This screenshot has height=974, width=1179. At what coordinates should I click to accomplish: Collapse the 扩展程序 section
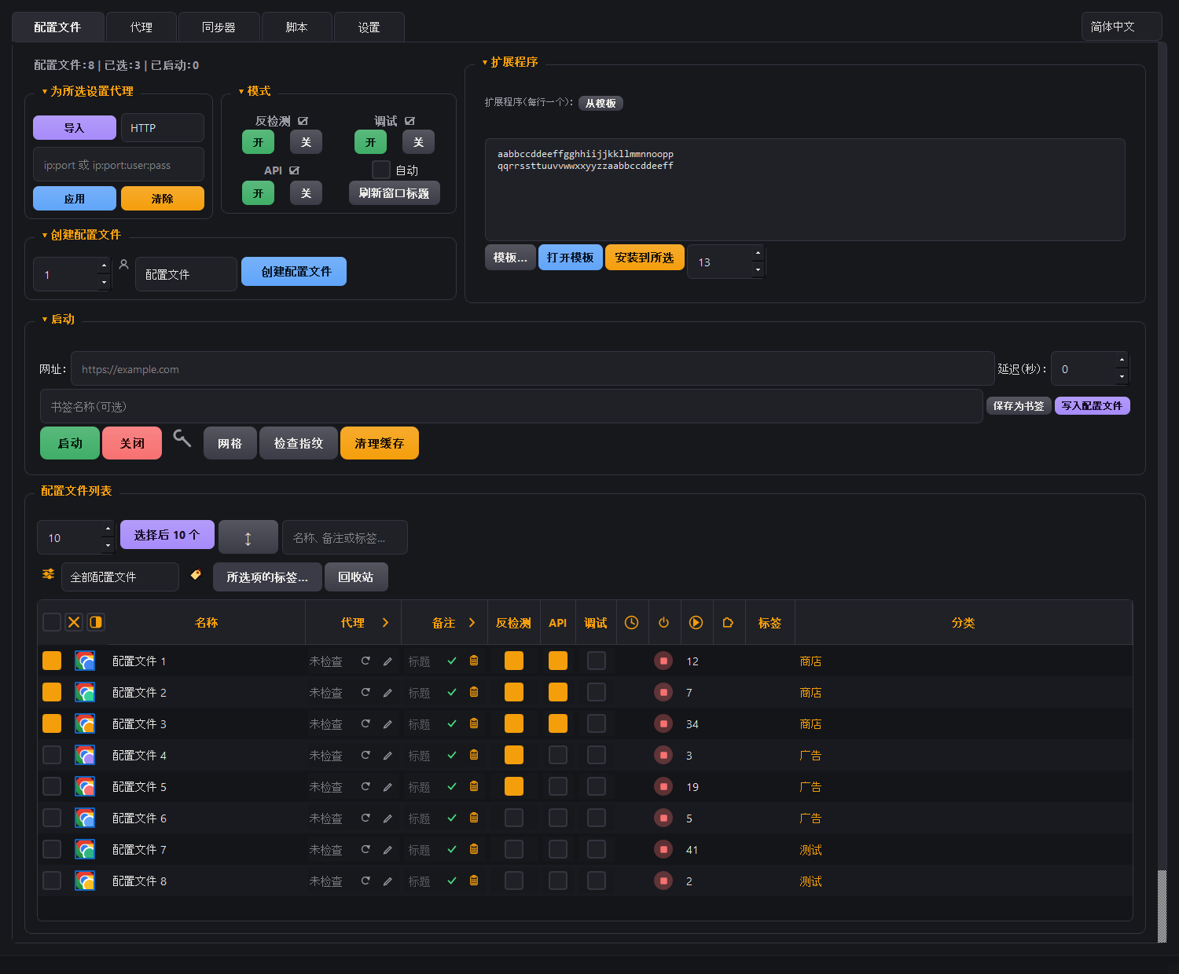pos(509,62)
